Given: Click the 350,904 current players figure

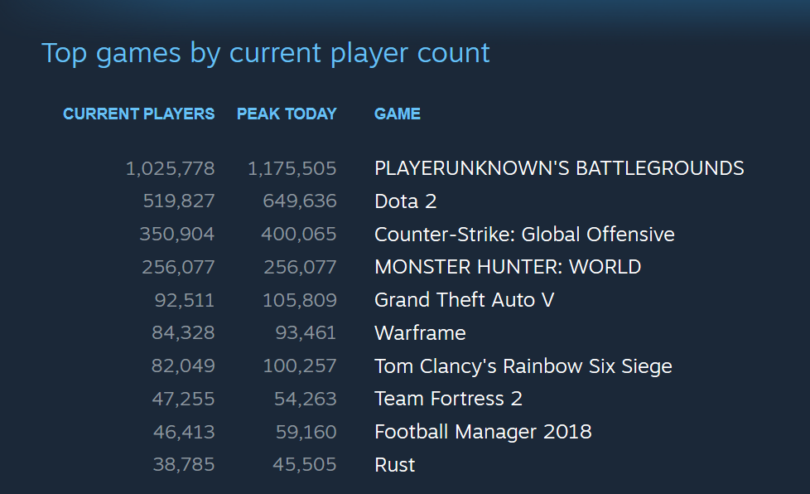Looking at the screenshot, I should (176, 235).
